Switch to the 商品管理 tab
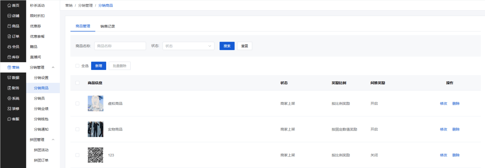The width and height of the screenshot is (485, 168). click(x=83, y=26)
